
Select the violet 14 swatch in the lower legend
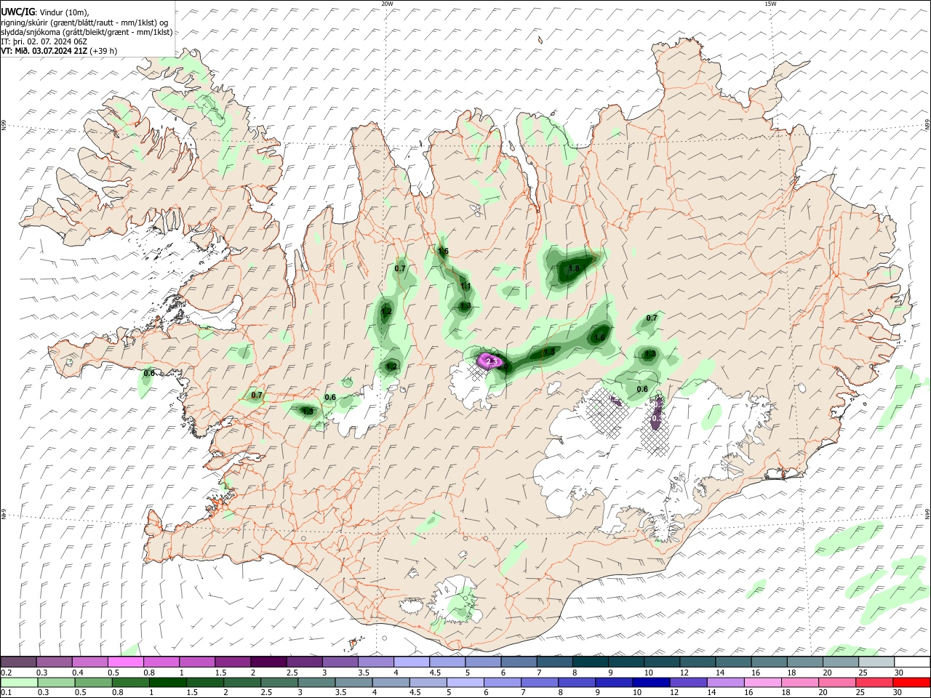[724, 682]
